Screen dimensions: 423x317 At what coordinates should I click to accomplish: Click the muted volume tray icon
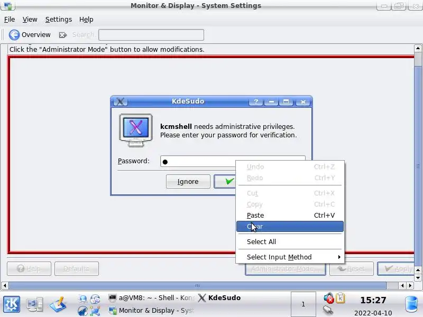[328, 298]
